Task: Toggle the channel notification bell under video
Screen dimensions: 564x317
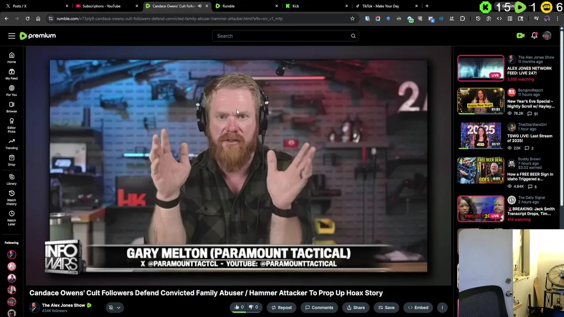Action: click(x=111, y=308)
